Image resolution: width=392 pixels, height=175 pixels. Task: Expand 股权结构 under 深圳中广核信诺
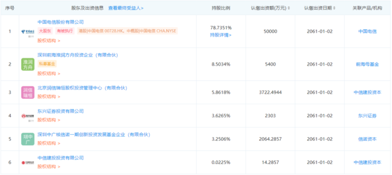49,143
